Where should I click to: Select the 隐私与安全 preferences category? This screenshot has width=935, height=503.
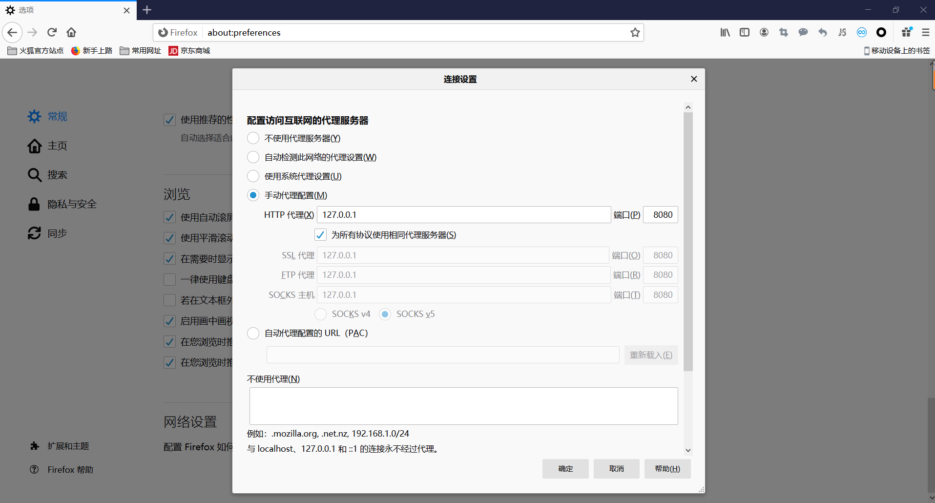(x=62, y=204)
